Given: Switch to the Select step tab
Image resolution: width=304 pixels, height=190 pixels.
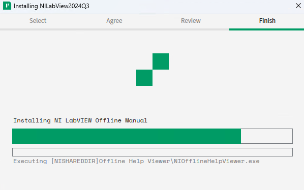Looking at the screenshot, I should pos(38,21).
